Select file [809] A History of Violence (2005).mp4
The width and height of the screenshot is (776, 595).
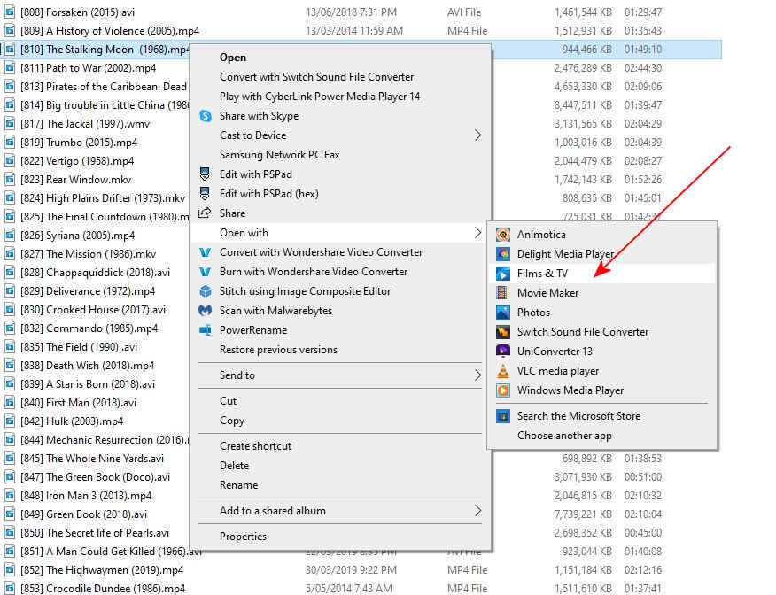pyautogui.click(x=109, y=31)
